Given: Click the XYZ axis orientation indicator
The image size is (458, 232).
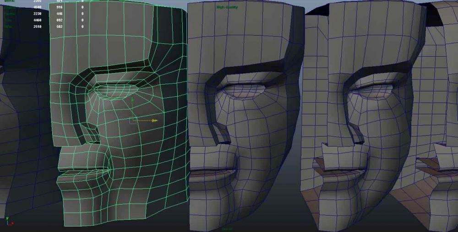Looking at the screenshot, I should (9, 221).
